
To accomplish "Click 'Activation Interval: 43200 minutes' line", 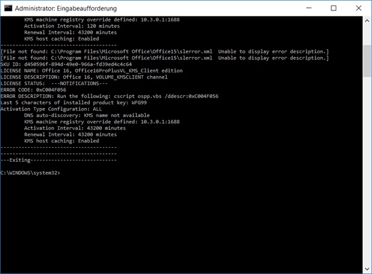I will [75, 128].
